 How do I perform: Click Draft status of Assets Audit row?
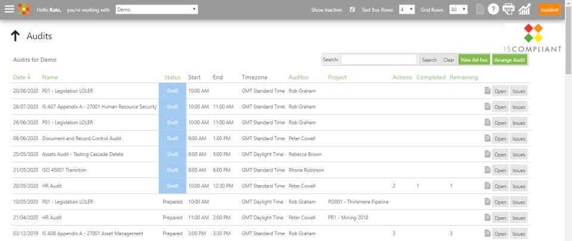click(x=173, y=154)
